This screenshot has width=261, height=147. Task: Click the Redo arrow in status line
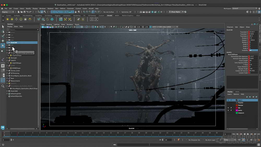(31, 12)
